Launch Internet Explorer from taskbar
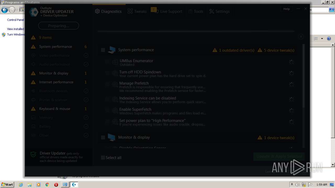The width and height of the screenshot is (335, 188). tap(21, 185)
